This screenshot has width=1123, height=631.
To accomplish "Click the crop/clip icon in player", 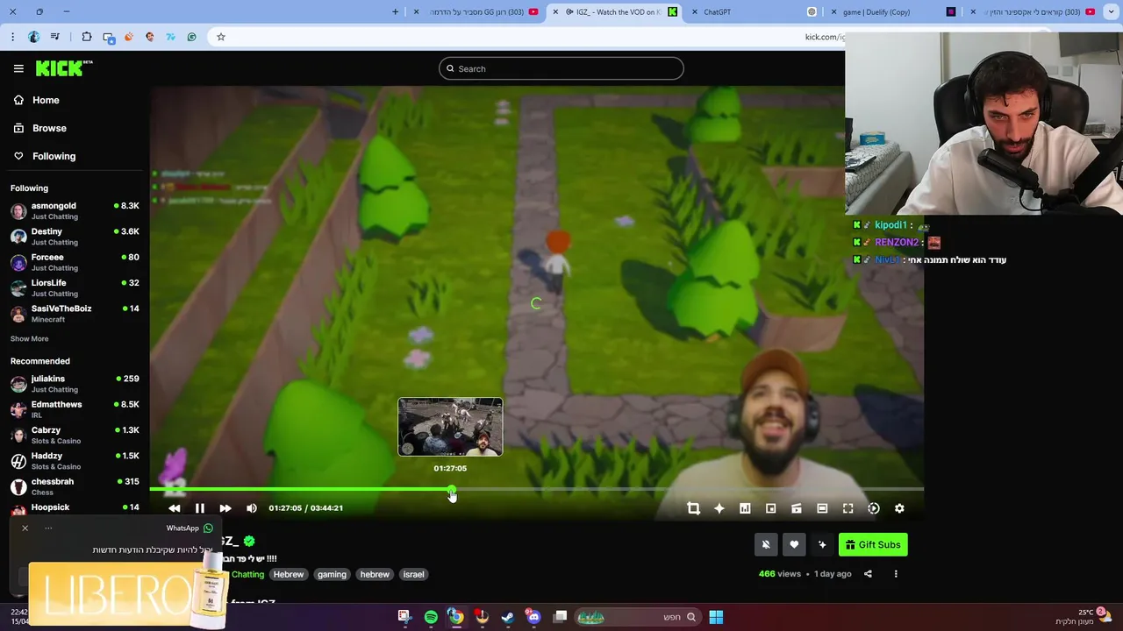I will (693, 508).
